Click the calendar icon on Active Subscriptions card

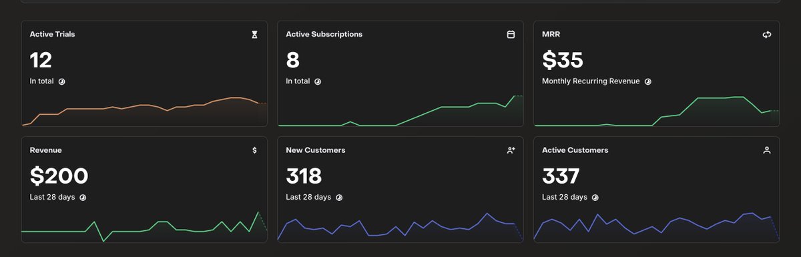(511, 35)
